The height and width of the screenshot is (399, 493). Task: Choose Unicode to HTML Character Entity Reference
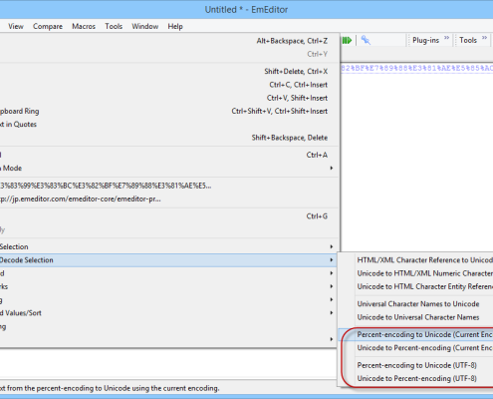coord(416,286)
